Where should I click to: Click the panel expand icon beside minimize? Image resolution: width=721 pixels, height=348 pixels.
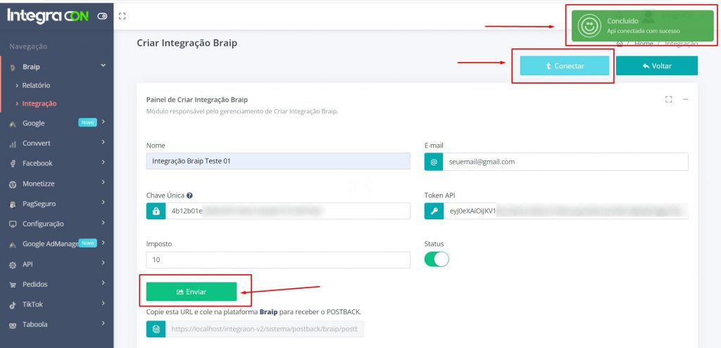click(x=668, y=100)
